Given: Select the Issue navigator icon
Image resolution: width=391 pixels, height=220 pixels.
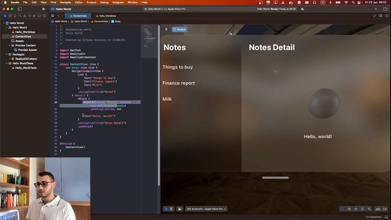Looking at the screenshot, I should click(24, 16).
